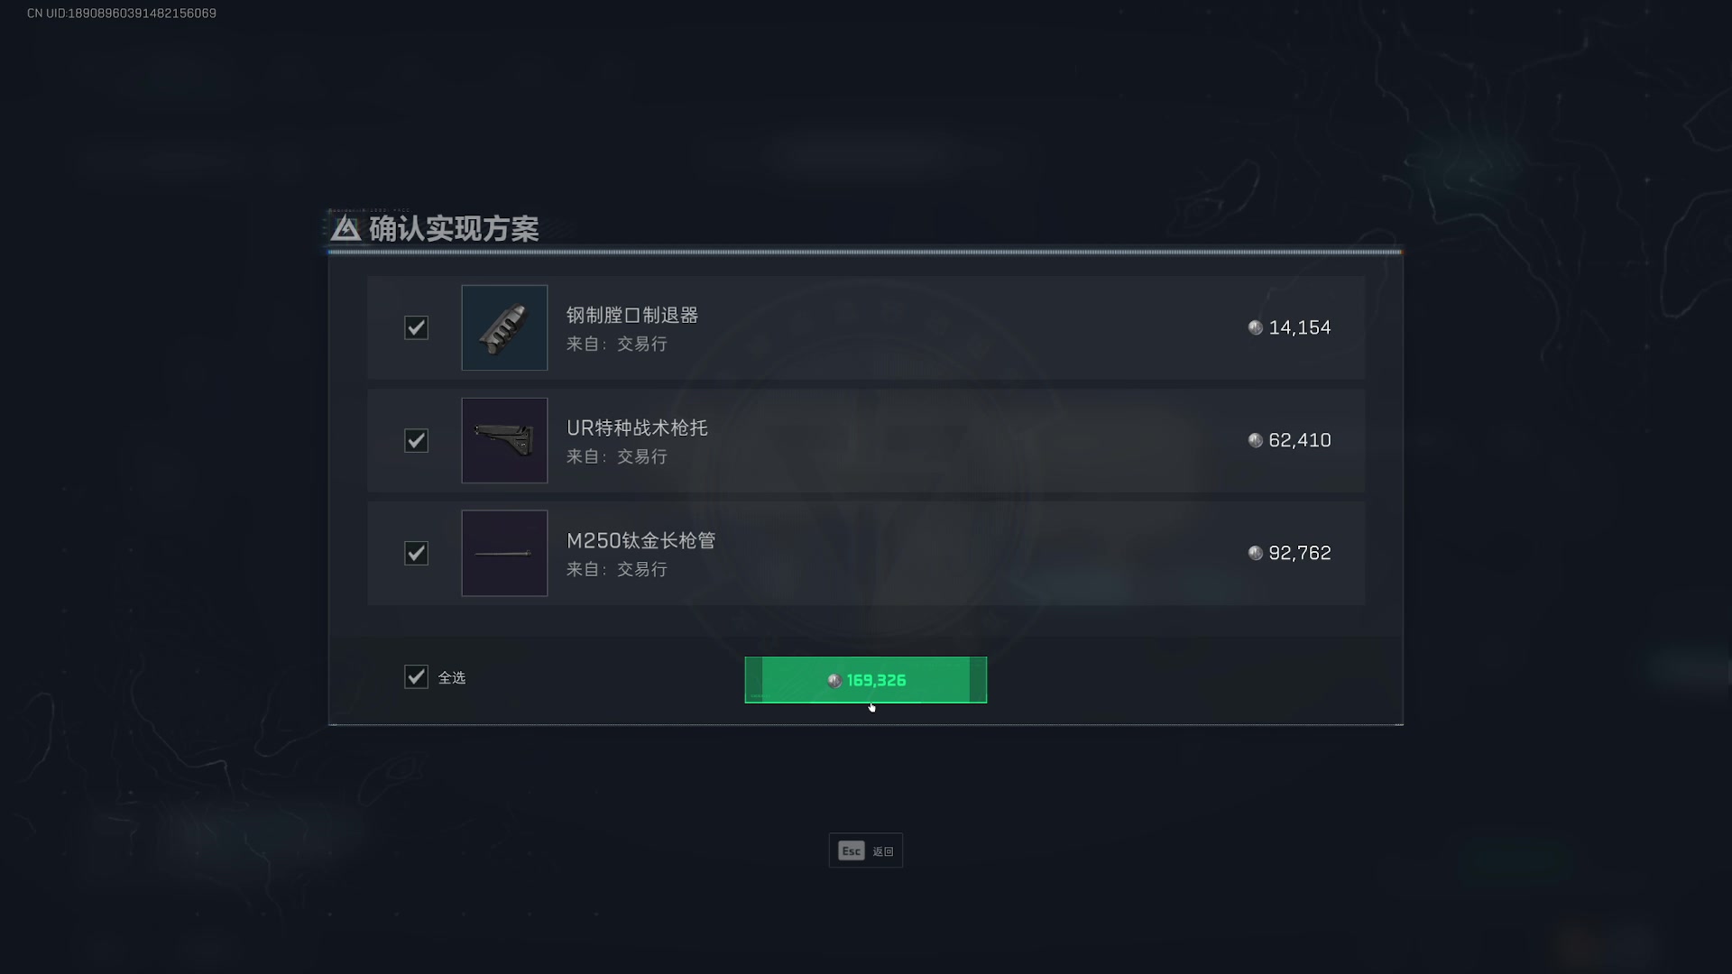Viewport: 1732px width, 974px height.
Task: Deselect the M250钛金长枪管 checkbox
Action: [416, 553]
